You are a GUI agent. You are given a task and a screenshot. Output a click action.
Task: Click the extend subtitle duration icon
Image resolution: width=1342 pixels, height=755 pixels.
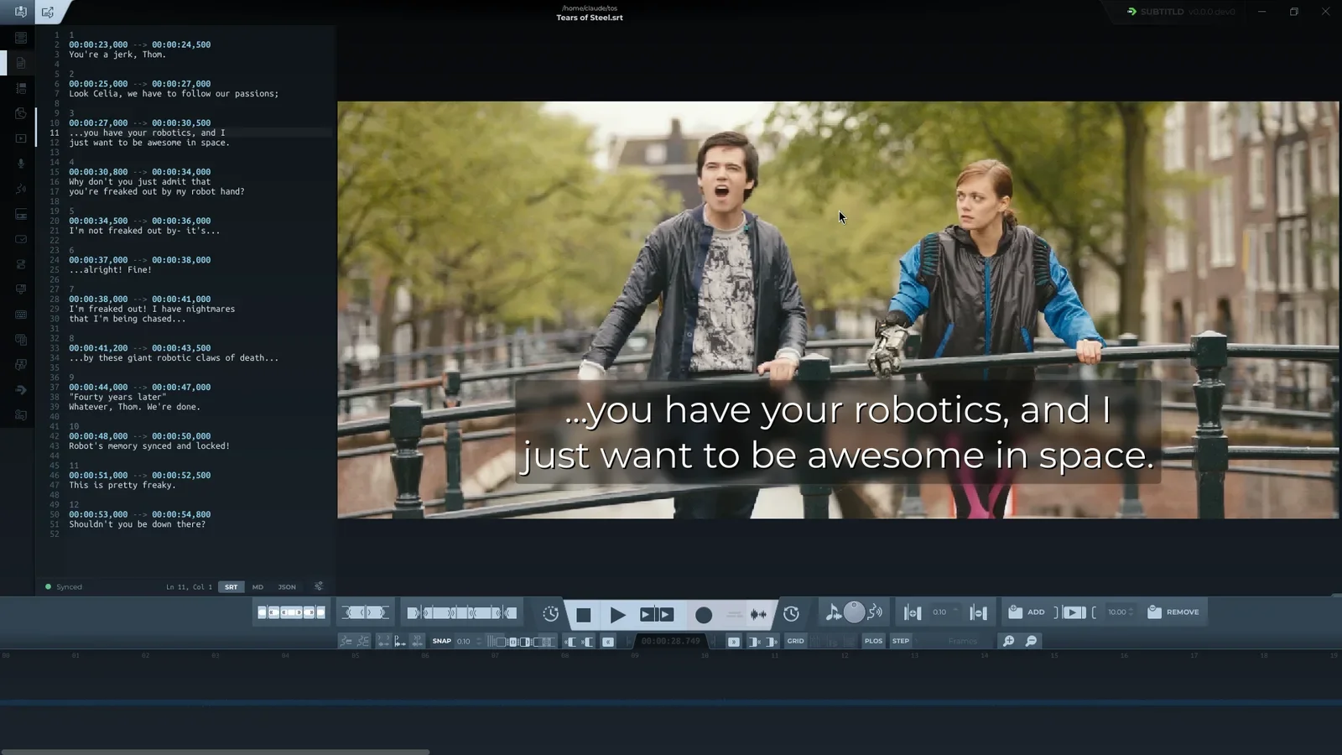click(913, 612)
